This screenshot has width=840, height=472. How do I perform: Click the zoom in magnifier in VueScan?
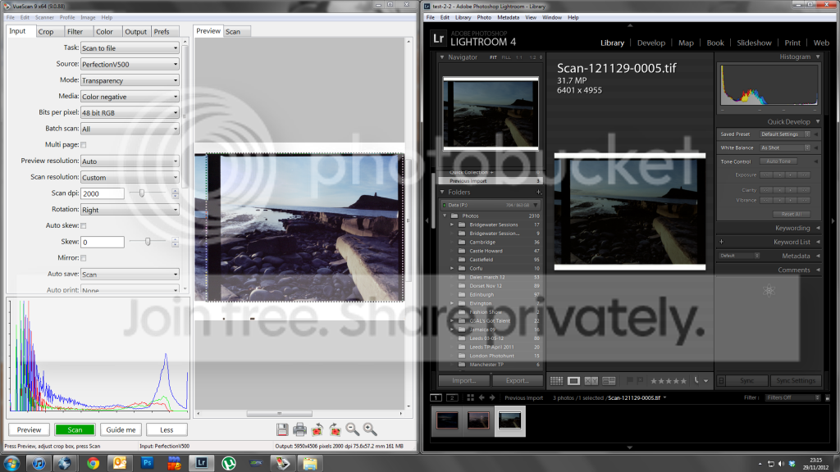(x=370, y=429)
